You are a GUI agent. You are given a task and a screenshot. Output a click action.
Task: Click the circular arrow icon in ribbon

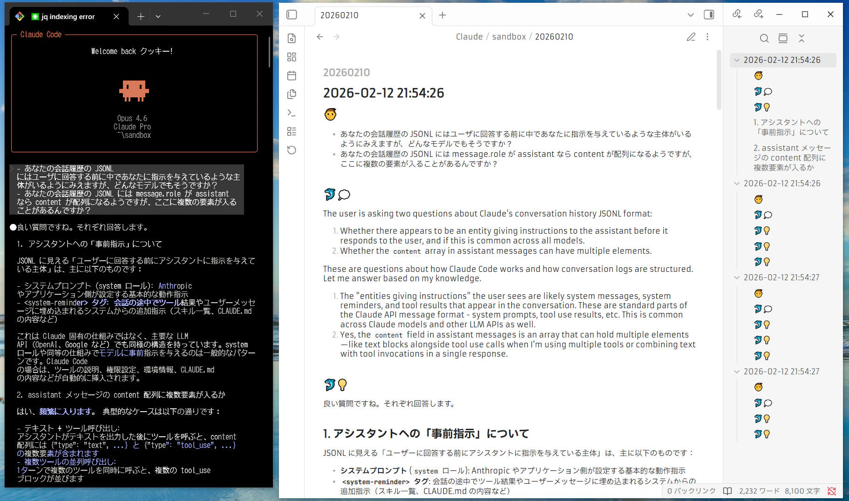(x=292, y=150)
